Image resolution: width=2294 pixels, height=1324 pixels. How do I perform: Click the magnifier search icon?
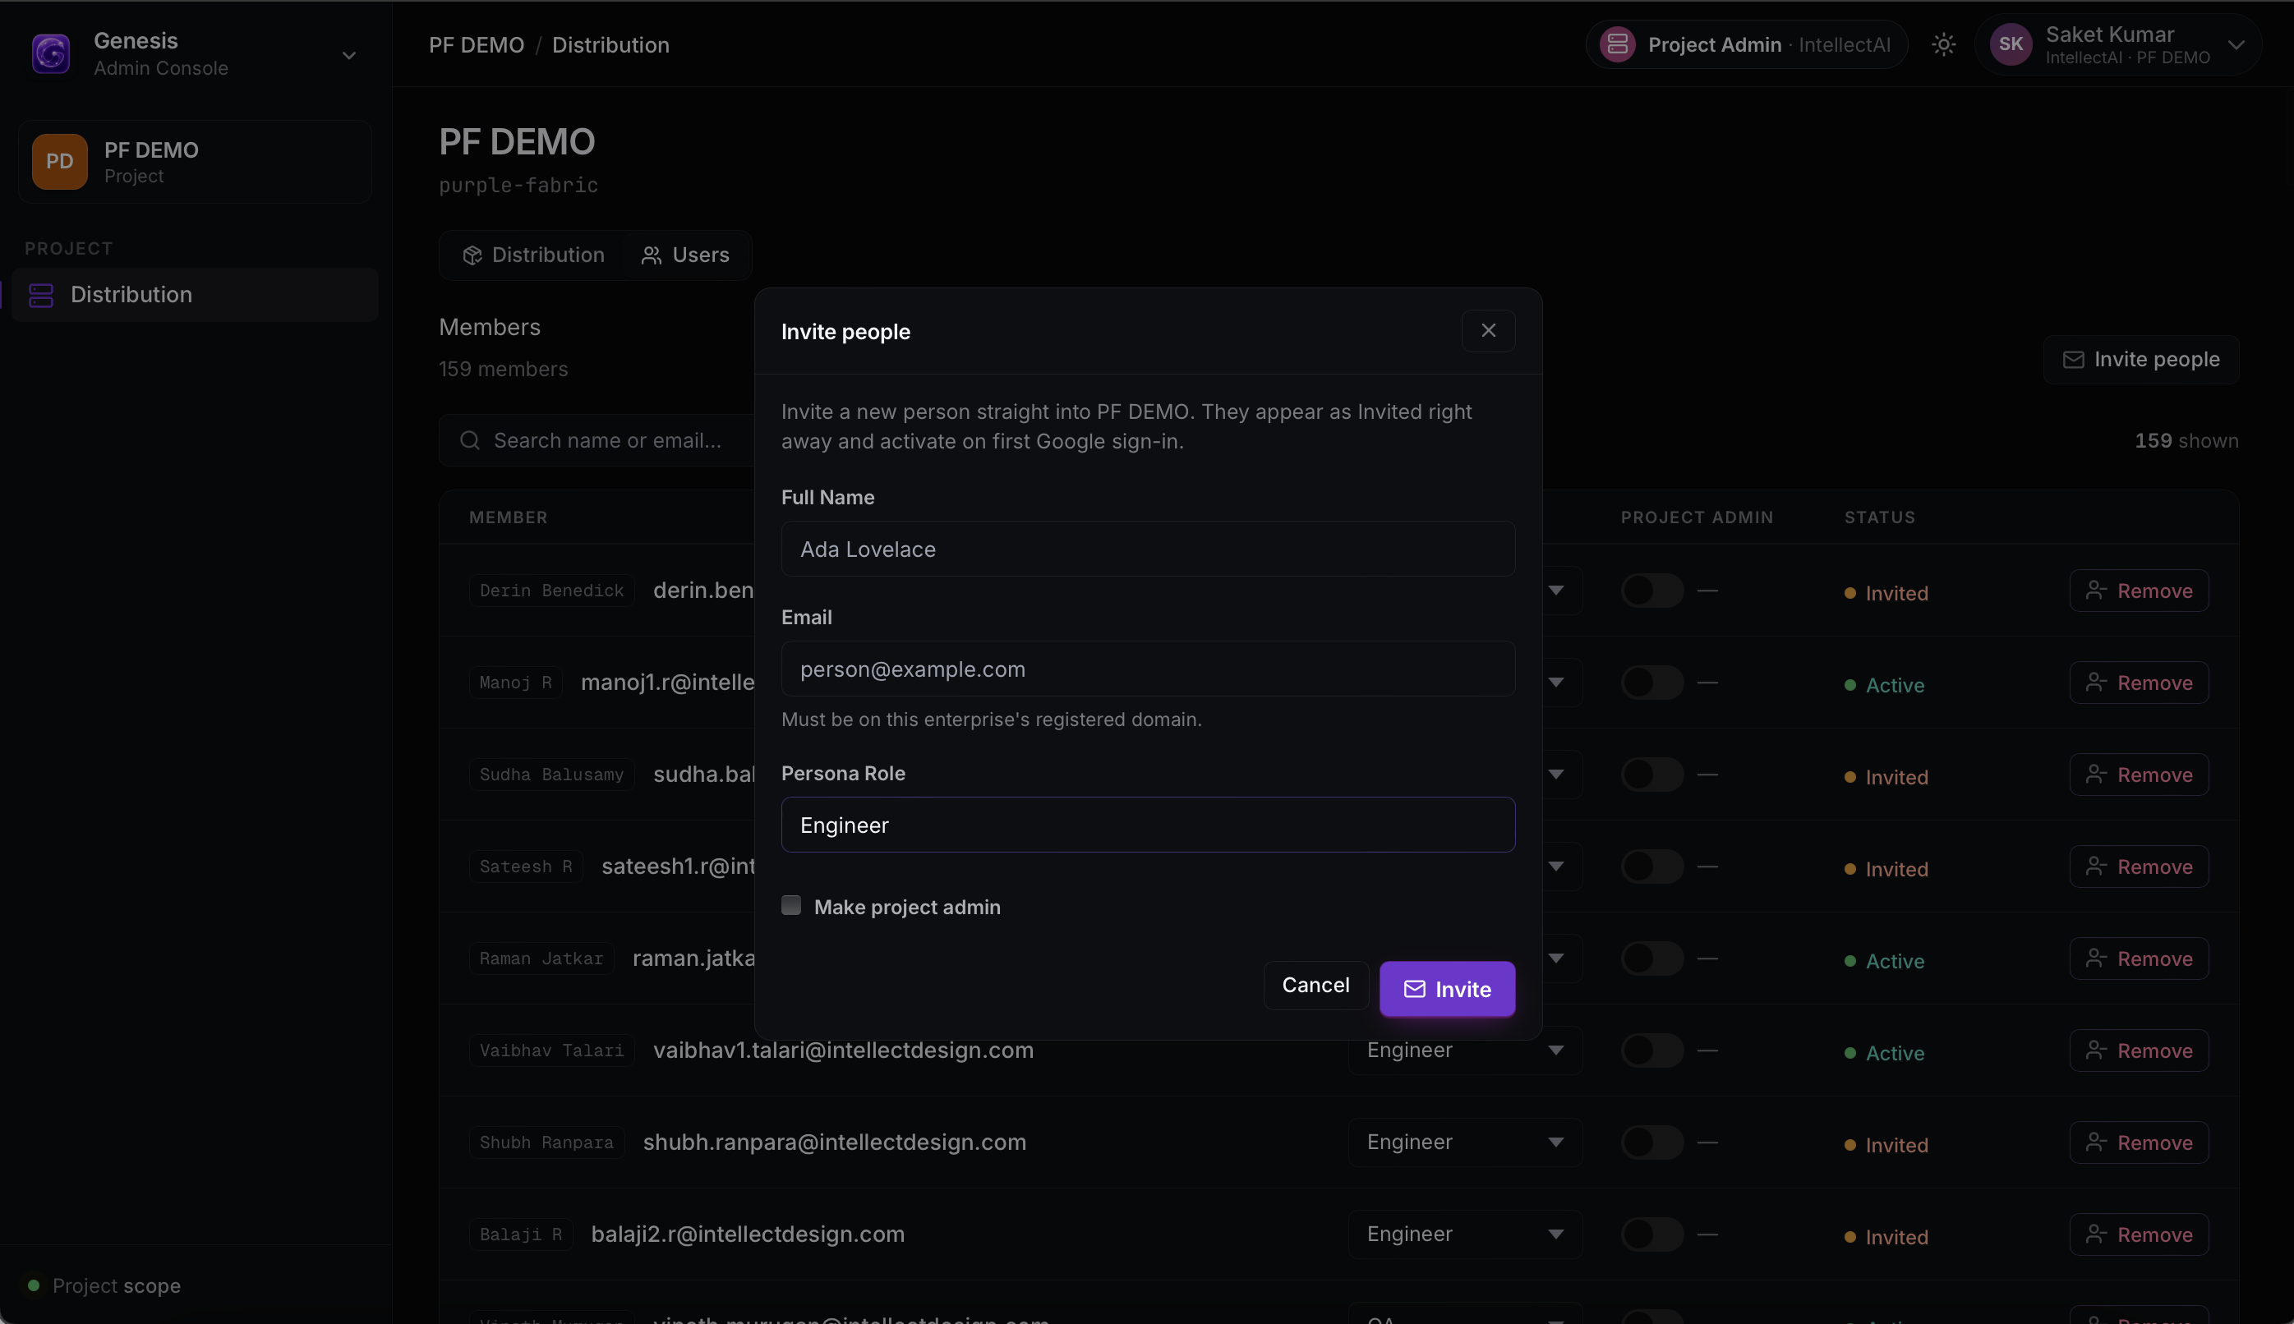[469, 441]
